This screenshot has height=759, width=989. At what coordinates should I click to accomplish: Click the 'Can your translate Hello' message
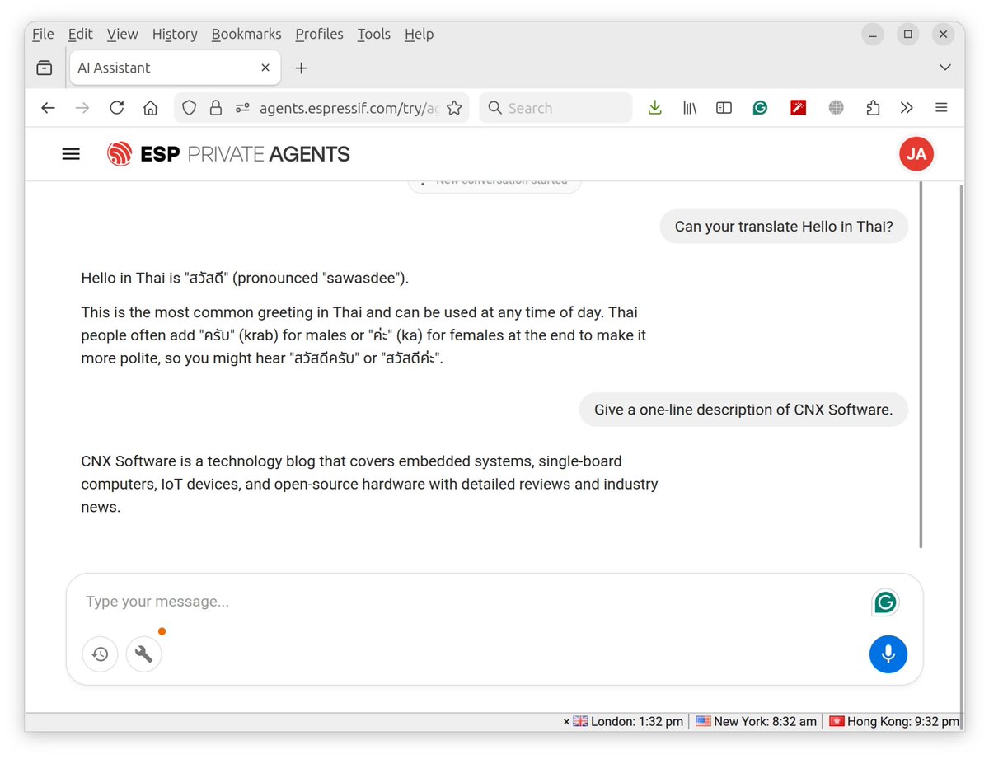point(784,227)
